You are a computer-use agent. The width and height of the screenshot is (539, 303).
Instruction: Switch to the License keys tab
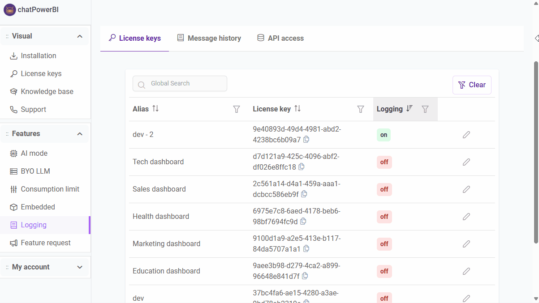[x=135, y=38]
